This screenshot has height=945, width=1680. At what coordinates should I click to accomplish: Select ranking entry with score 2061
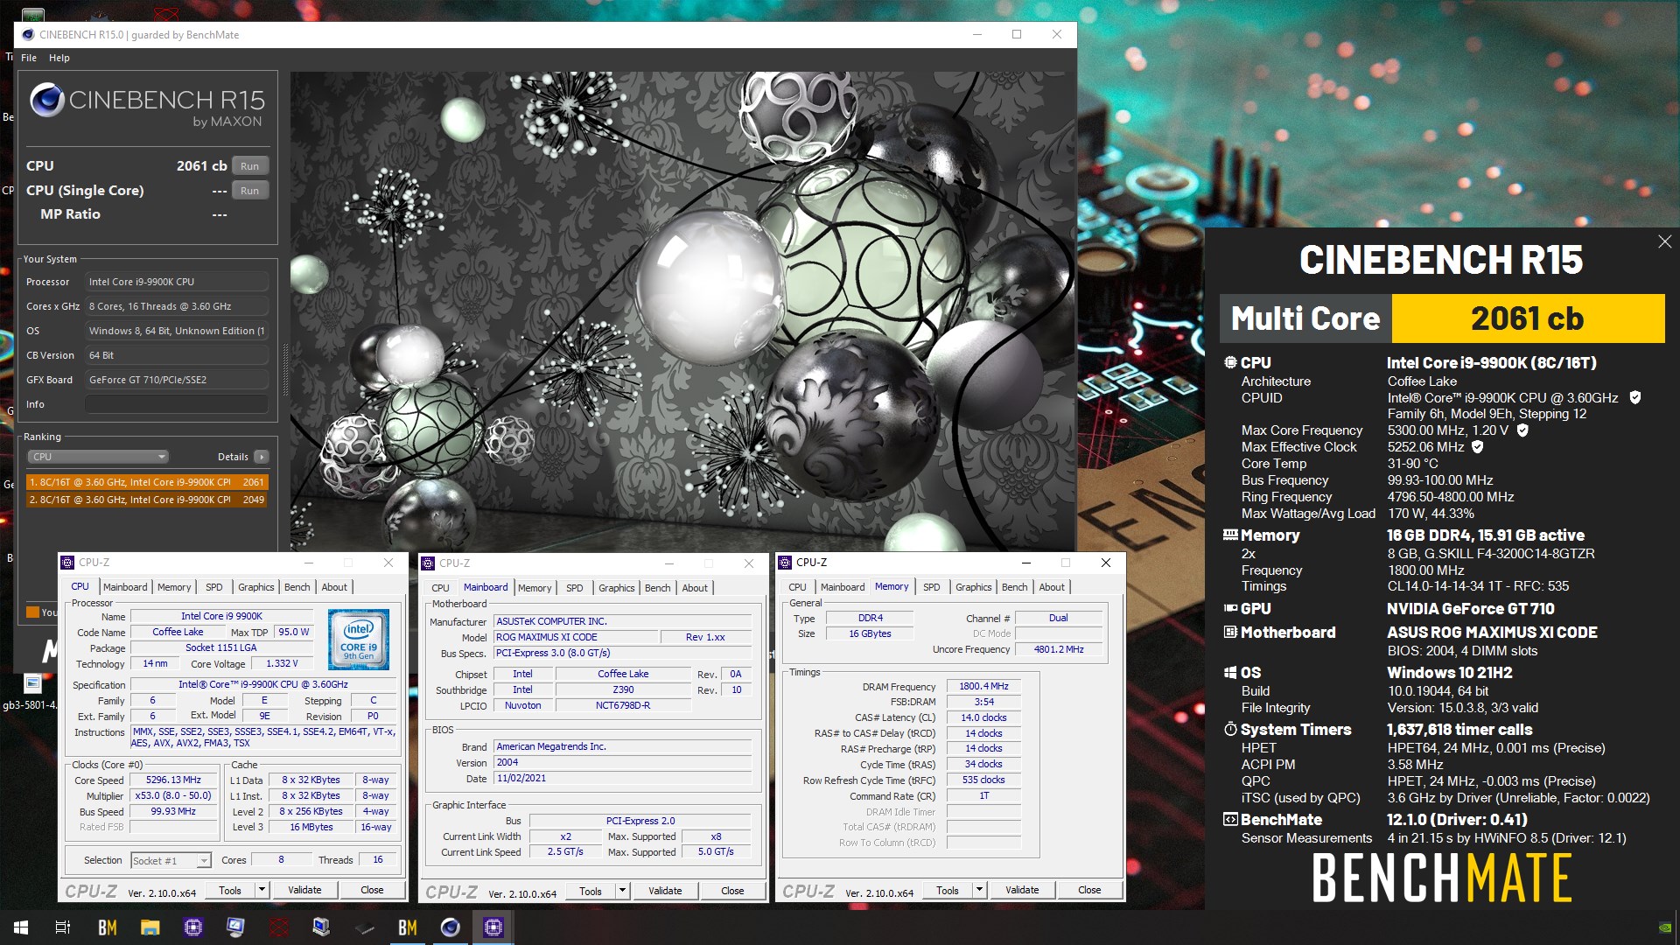146,482
